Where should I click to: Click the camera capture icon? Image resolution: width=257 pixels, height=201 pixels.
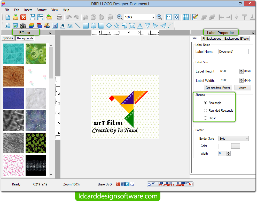pos(23,26)
